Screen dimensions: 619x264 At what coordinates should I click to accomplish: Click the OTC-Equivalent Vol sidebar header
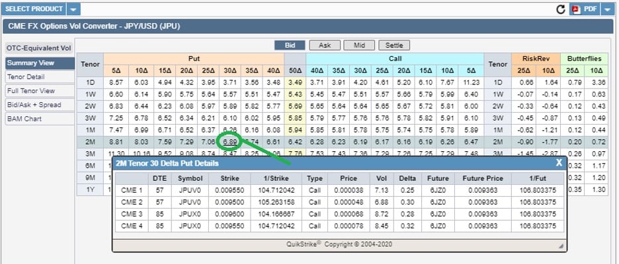coord(38,48)
